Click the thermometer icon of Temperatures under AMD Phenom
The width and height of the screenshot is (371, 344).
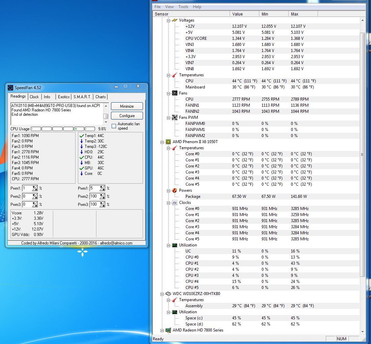(175, 148)
